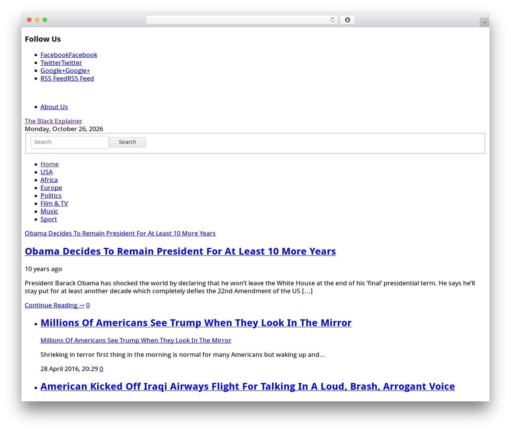
Task: Open the bold Obama headline
Action: pos(180,251)
